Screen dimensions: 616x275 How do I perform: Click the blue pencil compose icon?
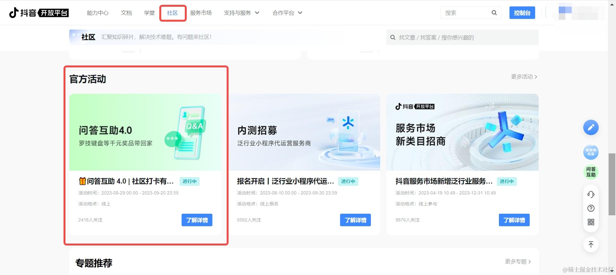pos(591,128)
